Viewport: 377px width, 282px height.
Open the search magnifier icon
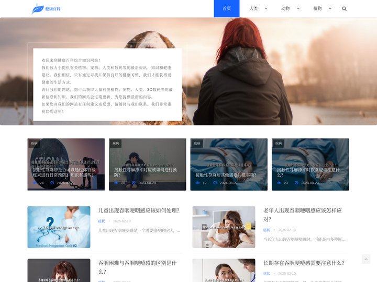pyautogui.click(x=344, y=9)
